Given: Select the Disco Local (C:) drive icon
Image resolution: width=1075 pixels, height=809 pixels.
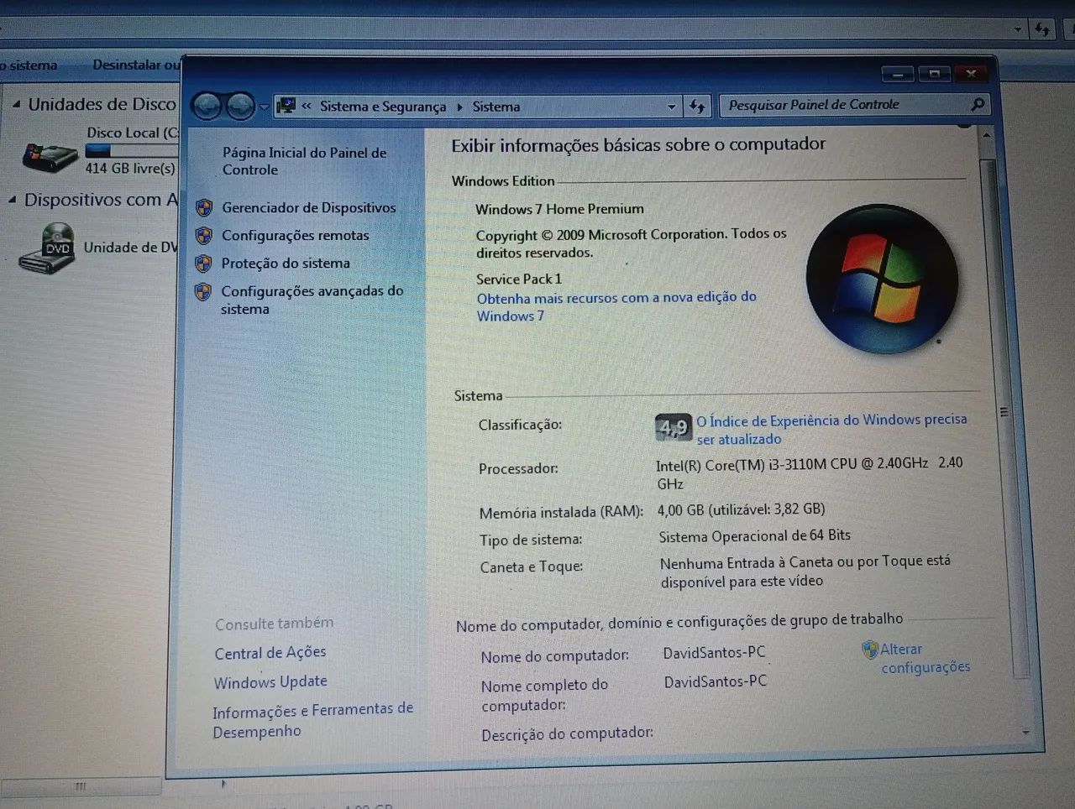Looking at the screenshot, I should (x=50, y=156).
